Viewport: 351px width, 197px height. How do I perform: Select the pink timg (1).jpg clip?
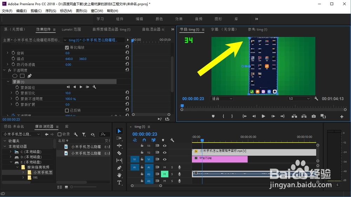coord(220,159)
